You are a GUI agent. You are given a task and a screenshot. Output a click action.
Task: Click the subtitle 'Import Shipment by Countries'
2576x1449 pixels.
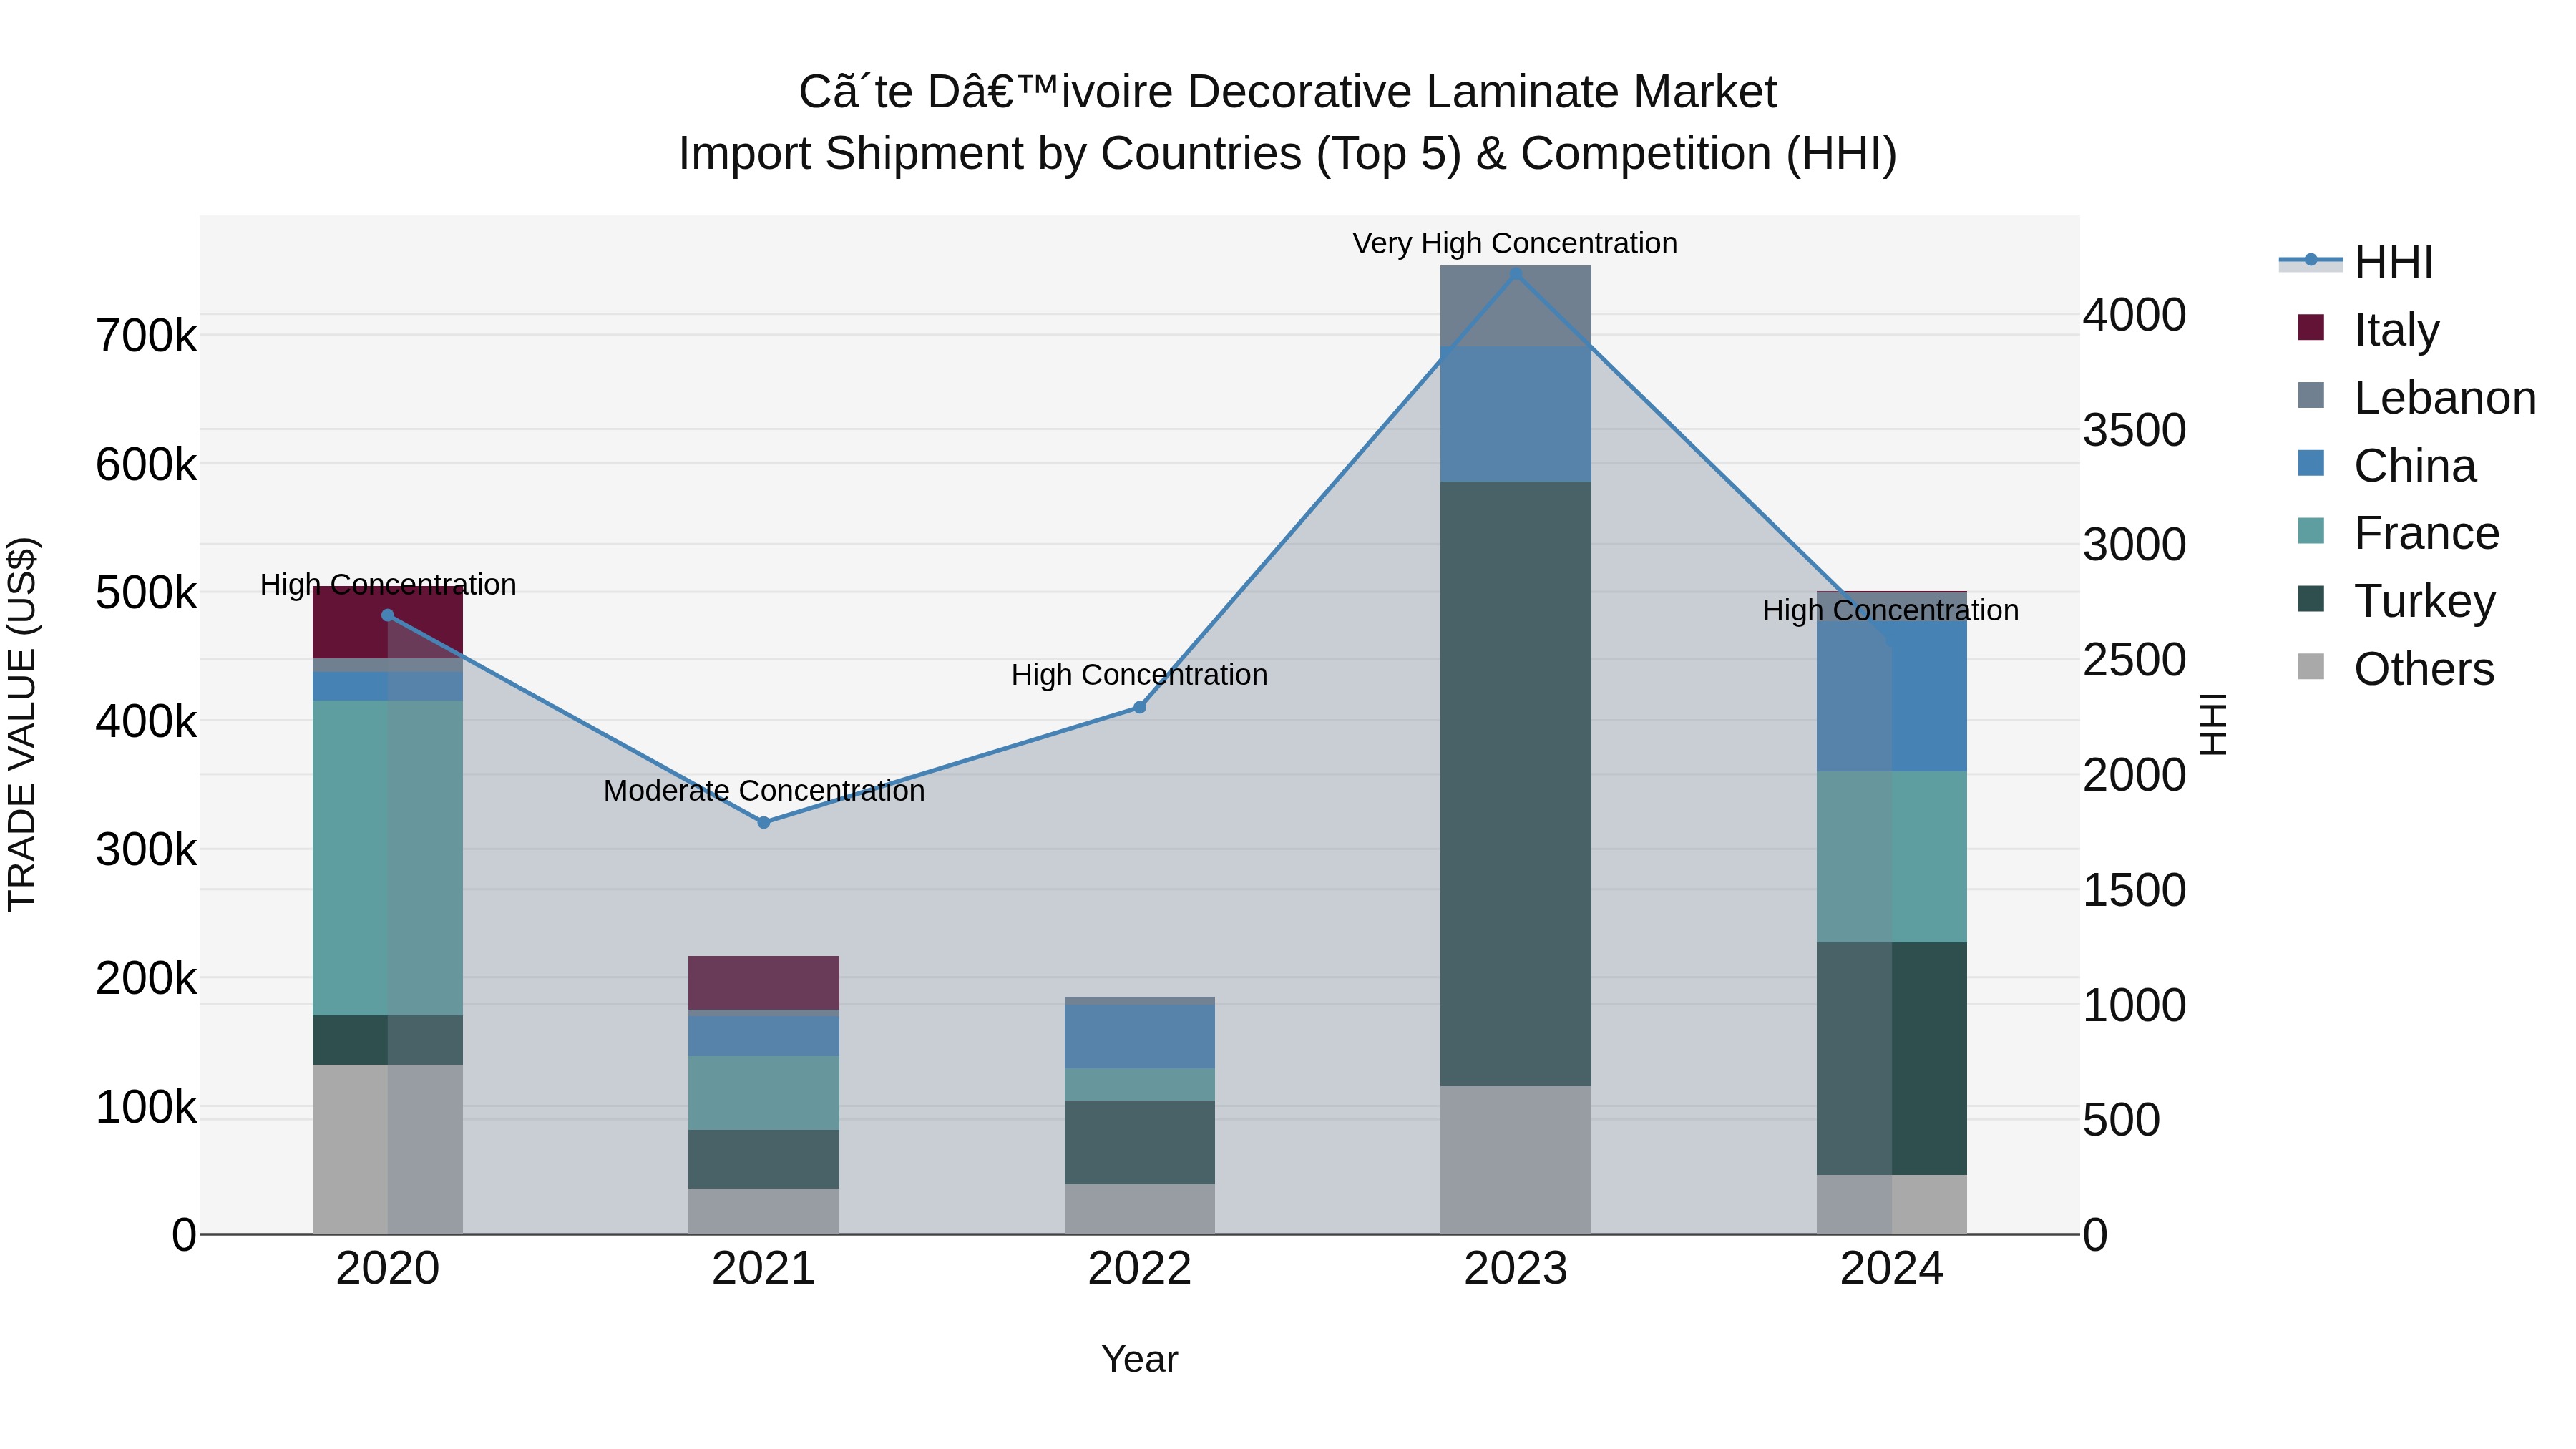click(990, 154)
